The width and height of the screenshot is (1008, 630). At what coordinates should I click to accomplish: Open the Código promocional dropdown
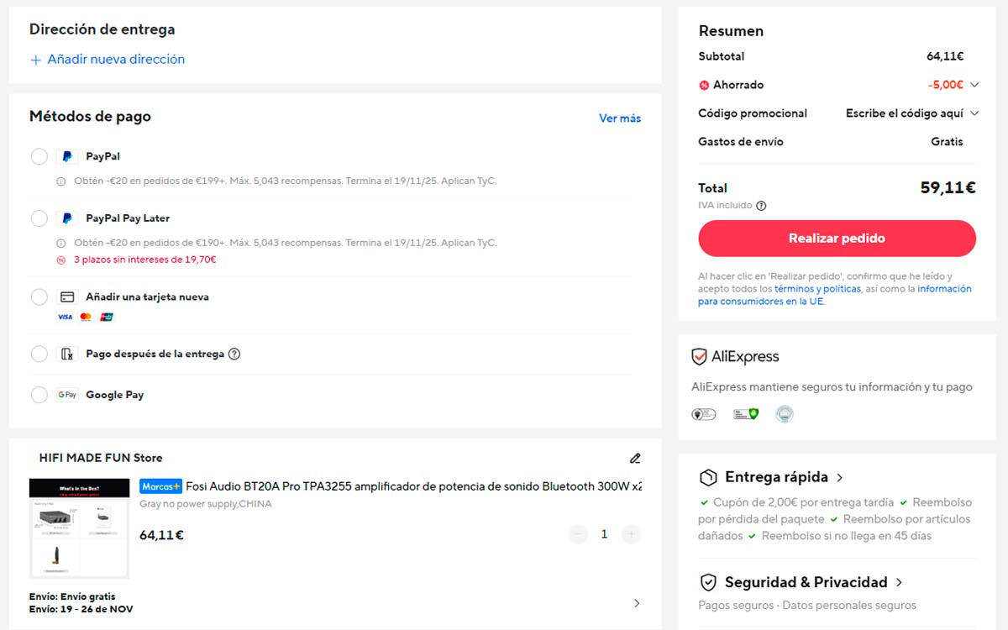[x=974, y=113]
